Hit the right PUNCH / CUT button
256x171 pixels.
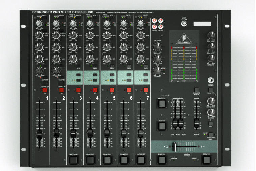207,160
